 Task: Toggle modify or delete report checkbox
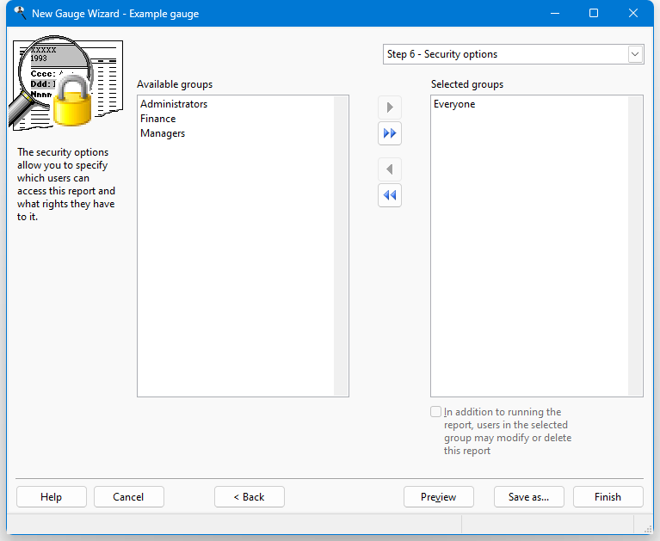coord(435,411)
